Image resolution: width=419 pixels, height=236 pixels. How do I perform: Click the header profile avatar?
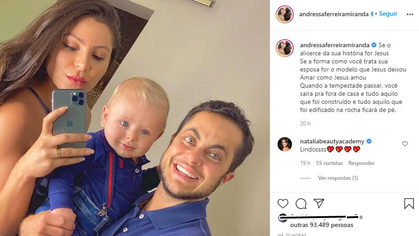coord(285,14)
